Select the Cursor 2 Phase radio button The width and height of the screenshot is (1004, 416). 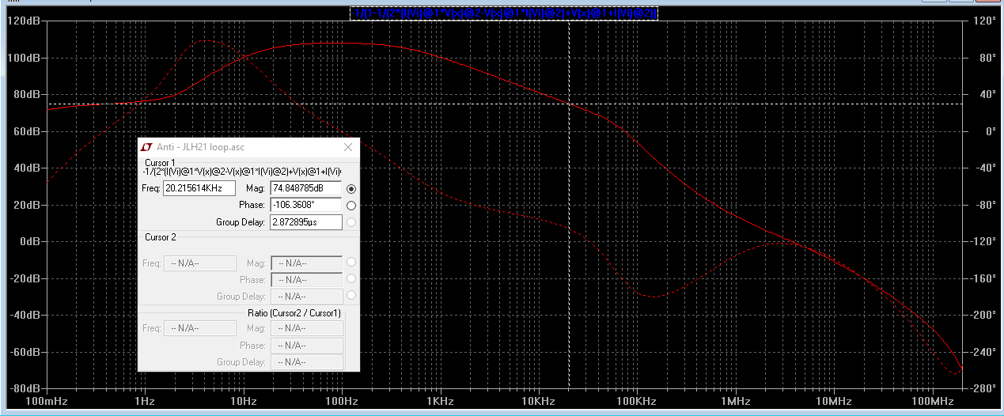[351, 279]
